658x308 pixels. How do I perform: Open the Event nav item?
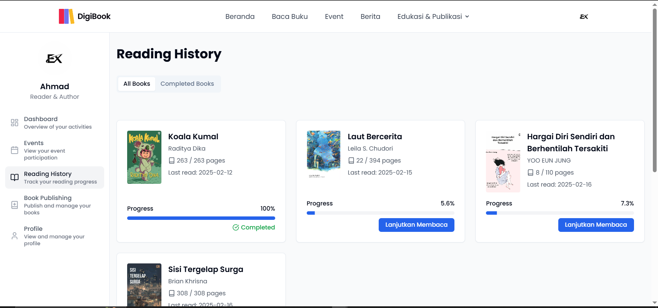(x=334, y=16)
